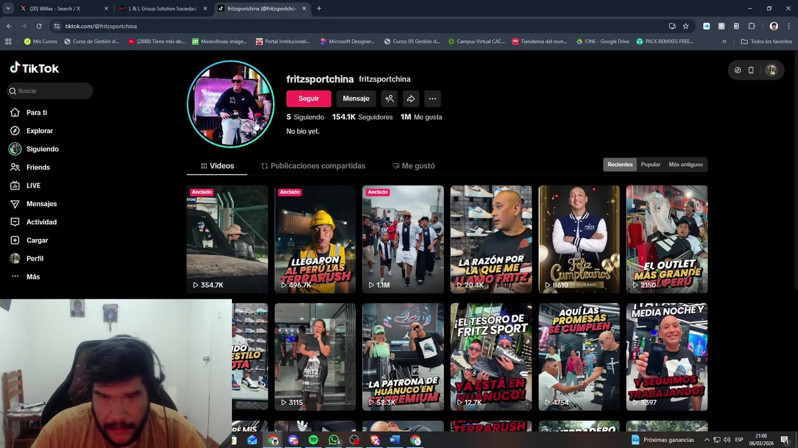Open Spotify from the taskbar
798x448 pixels.
[x=314, y=440]
